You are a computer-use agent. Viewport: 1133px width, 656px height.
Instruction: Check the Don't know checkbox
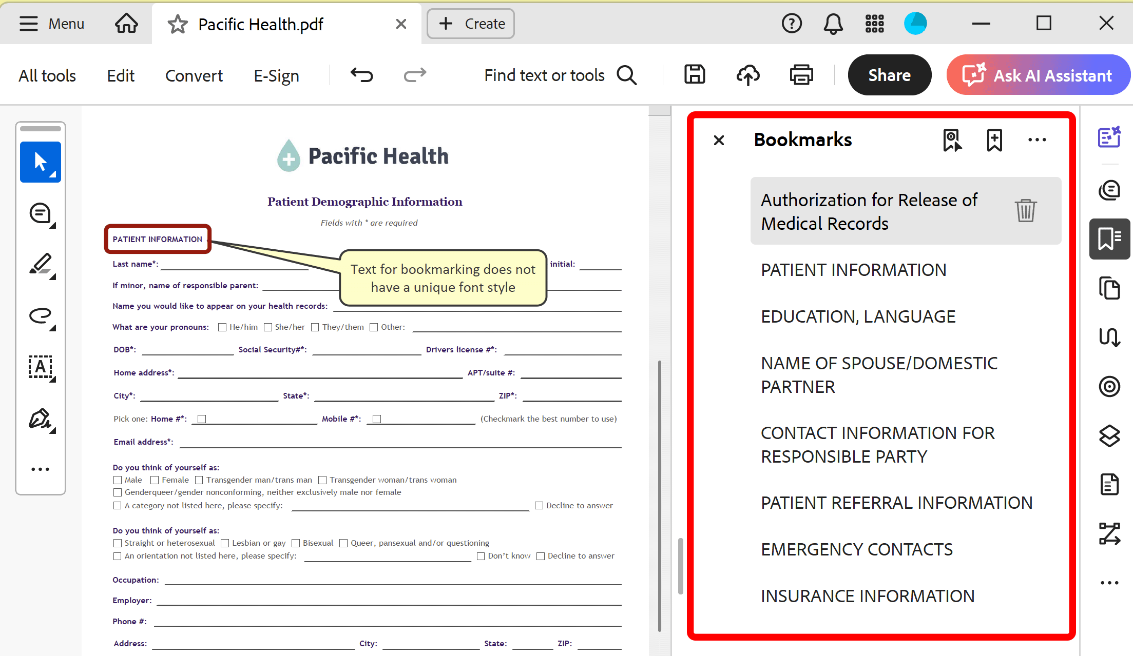[x=481, y=556]
